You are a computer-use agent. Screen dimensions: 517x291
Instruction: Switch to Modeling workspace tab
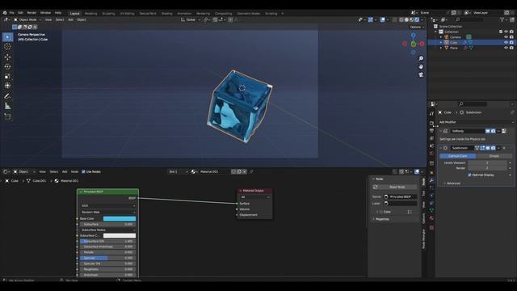pyautogui.click(x=91, y=14)
